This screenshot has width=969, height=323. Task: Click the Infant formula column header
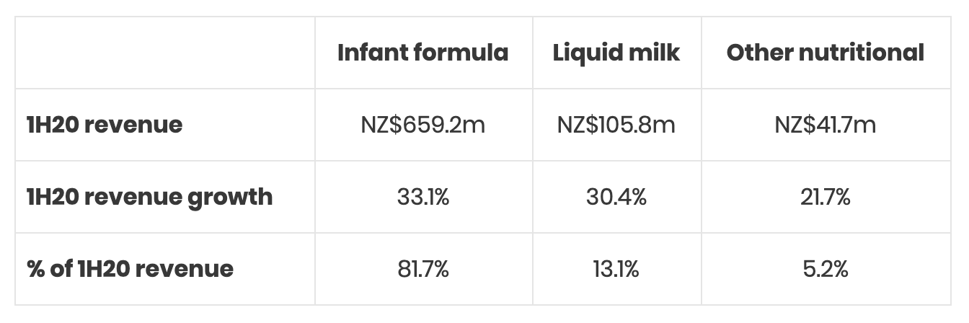point(422,53)
